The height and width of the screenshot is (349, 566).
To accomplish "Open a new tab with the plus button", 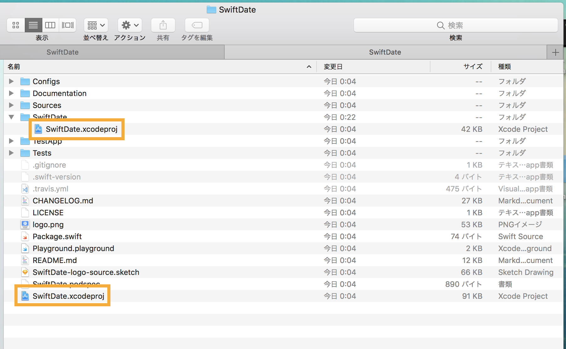I will pos(555,52).
